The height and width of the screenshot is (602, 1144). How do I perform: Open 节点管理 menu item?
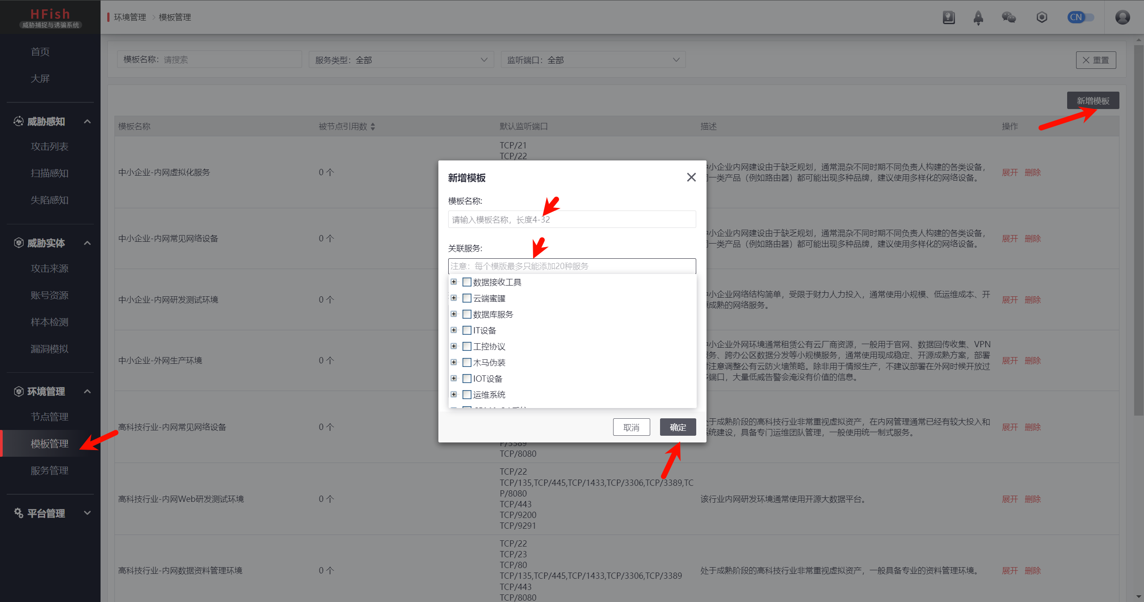point(50,417)
